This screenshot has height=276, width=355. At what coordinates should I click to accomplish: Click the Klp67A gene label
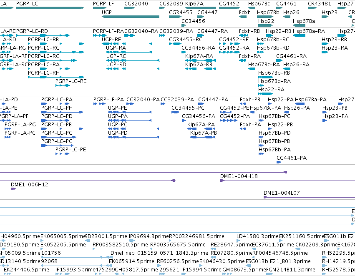[194, 4]
